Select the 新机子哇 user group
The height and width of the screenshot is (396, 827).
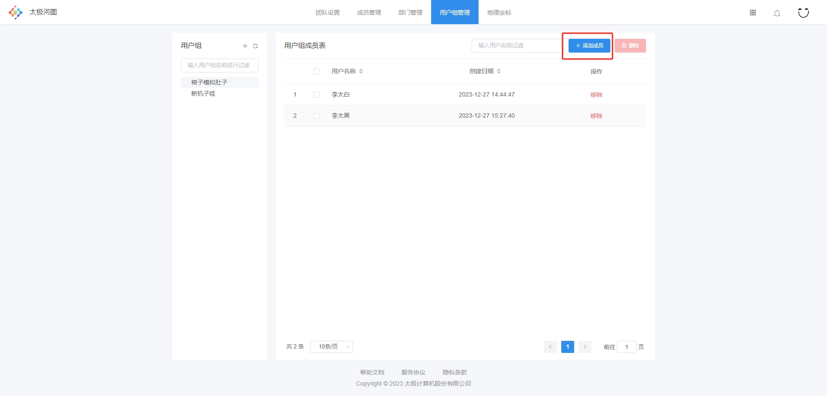[x=220, y=94]
